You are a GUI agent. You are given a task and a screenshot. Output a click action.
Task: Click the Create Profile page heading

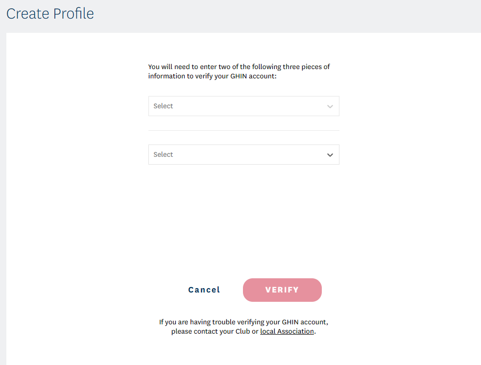click(50, 14)
